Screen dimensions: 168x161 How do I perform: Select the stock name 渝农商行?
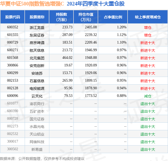pyautogui.click(x=37, y=104)
